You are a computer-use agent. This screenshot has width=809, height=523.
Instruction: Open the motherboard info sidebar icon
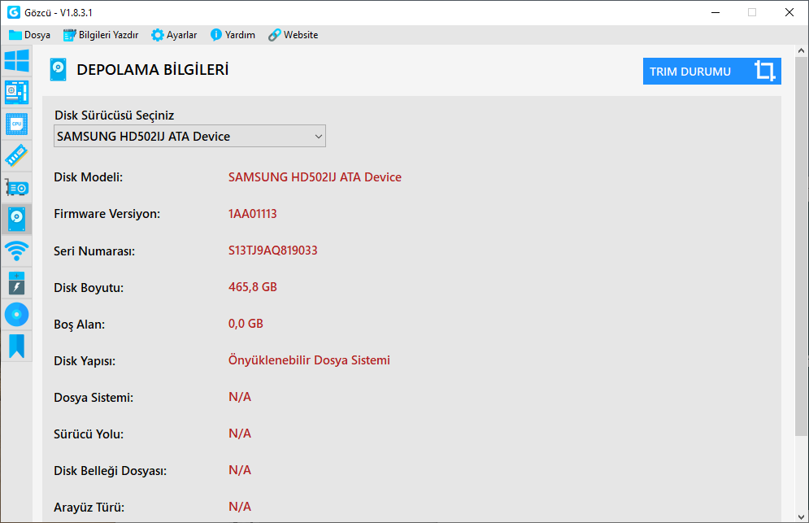(16, 93)
